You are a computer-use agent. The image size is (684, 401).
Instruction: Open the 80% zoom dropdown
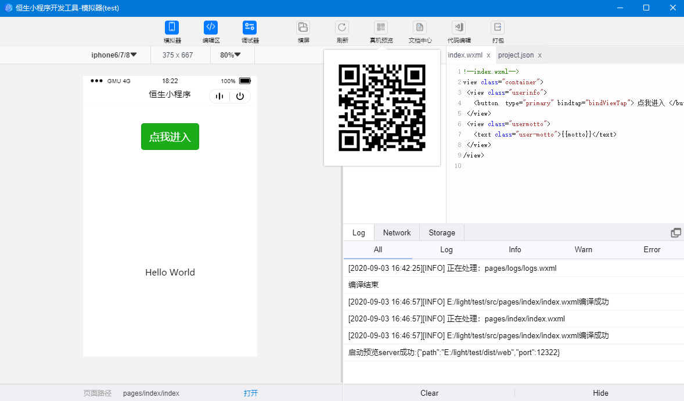point(231,55)
